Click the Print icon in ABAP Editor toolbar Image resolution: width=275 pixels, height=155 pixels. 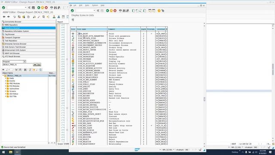point(52,8)
